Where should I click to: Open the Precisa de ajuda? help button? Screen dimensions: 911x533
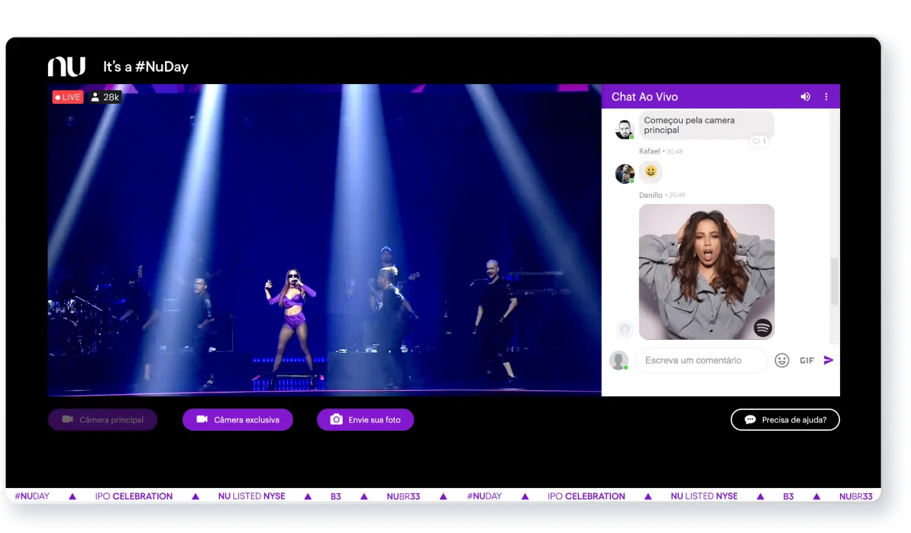[785, 420]
